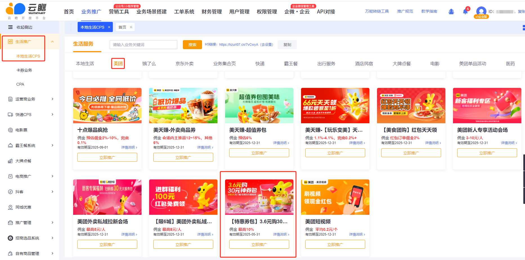Open API对接 in top navigation
Image resolution: width=525 pixels, height=260 pixels.
(326, 12)
